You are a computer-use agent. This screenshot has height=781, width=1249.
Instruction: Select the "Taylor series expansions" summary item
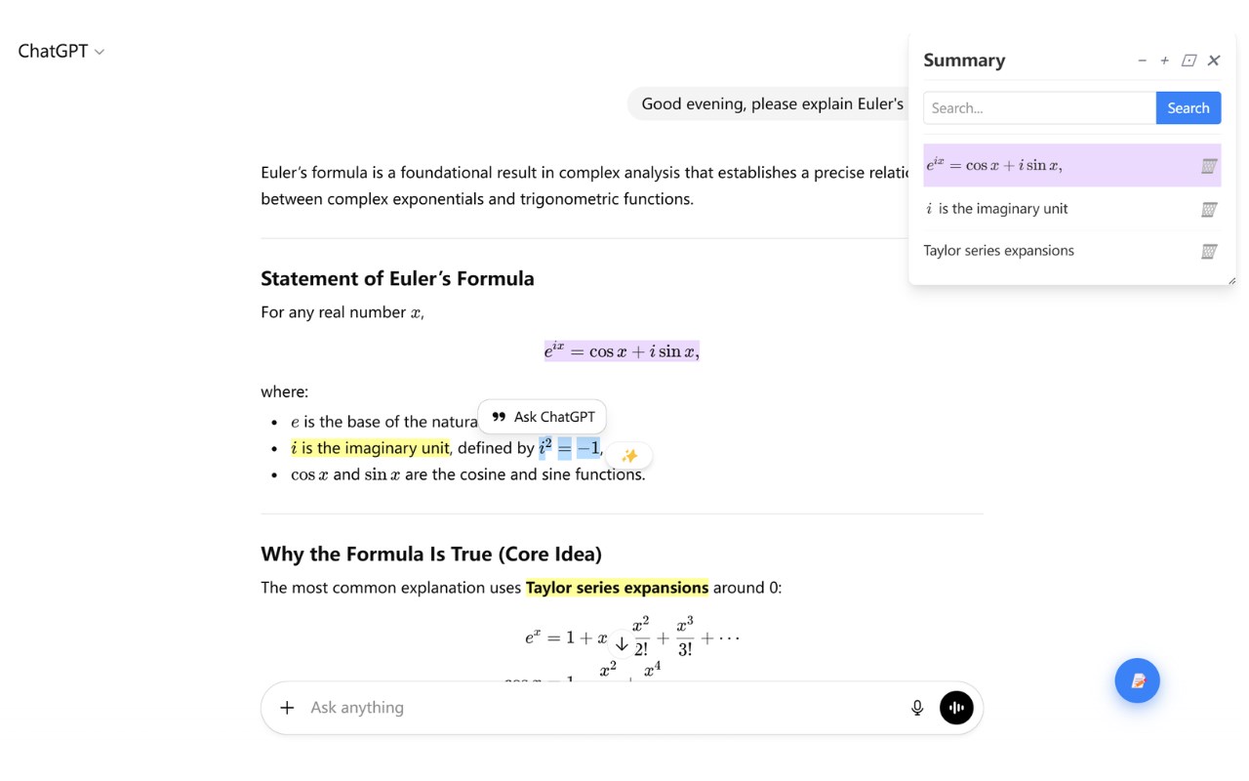[x=998, y=251]
